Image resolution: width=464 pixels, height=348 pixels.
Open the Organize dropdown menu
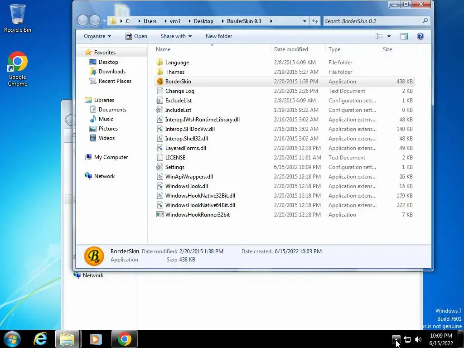[x=97, y=36]
